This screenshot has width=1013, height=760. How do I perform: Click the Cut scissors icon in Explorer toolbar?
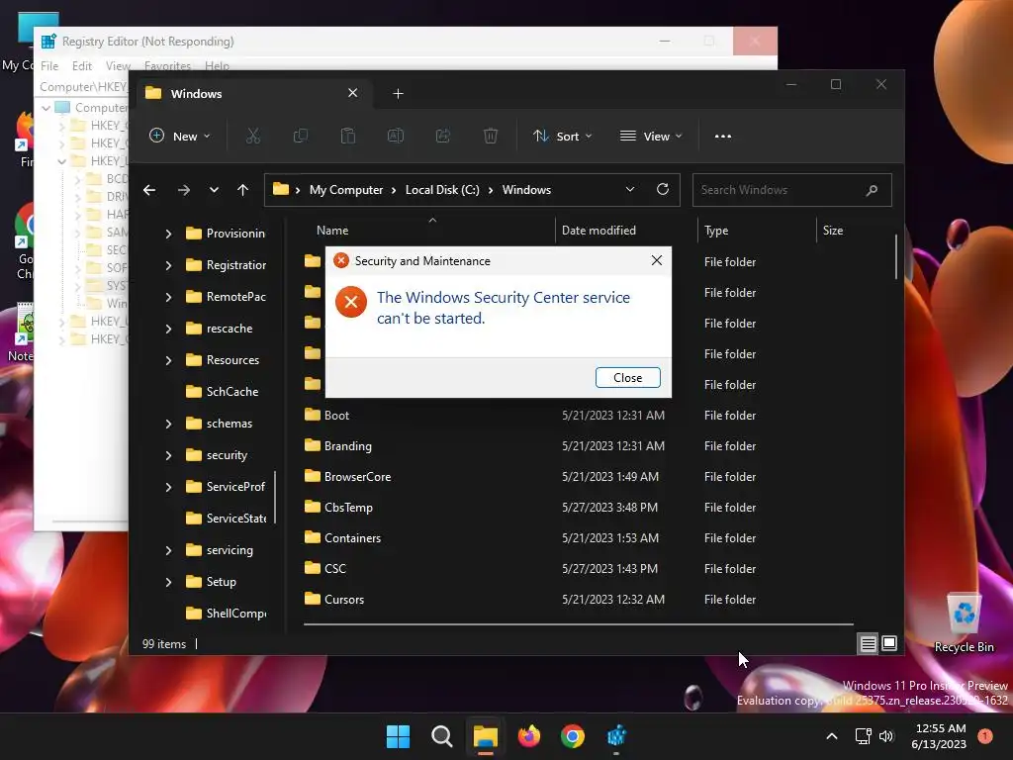pos(252,137)
